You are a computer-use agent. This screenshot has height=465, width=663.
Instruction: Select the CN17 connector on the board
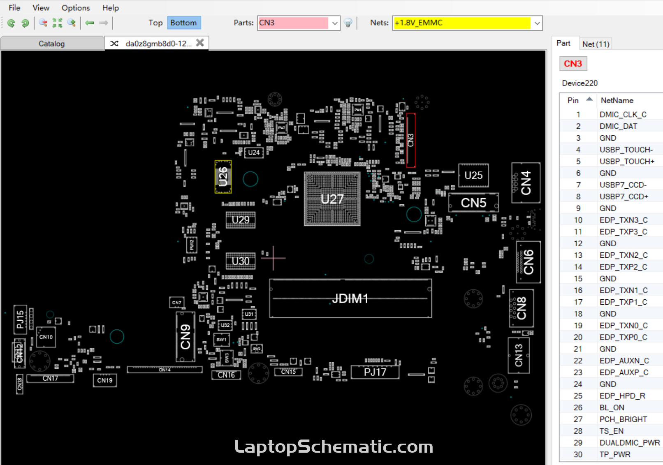click(x=50, y=378)
